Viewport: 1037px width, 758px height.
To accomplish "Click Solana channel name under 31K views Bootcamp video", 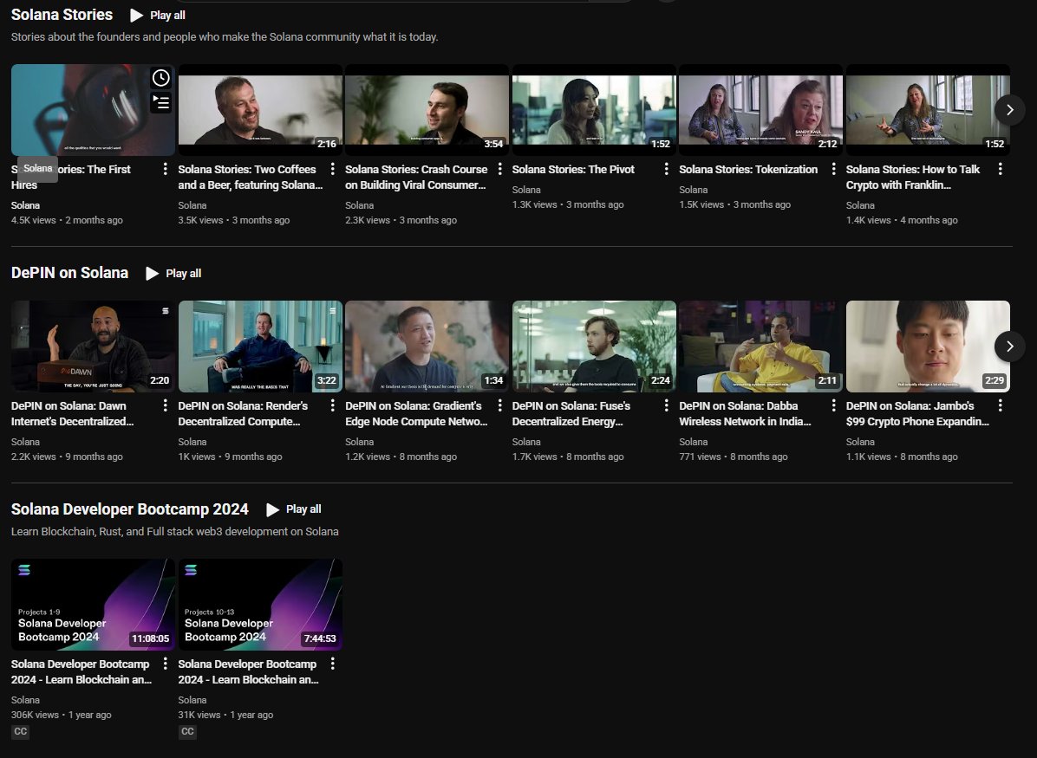I will 192,700.
